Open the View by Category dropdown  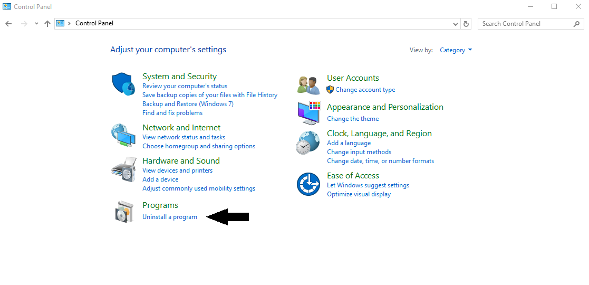[456, 50]
